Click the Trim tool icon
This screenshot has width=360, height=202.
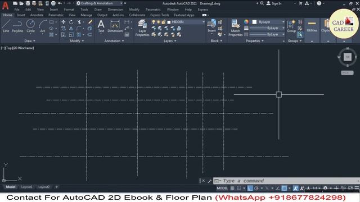(x=79, y=22)
